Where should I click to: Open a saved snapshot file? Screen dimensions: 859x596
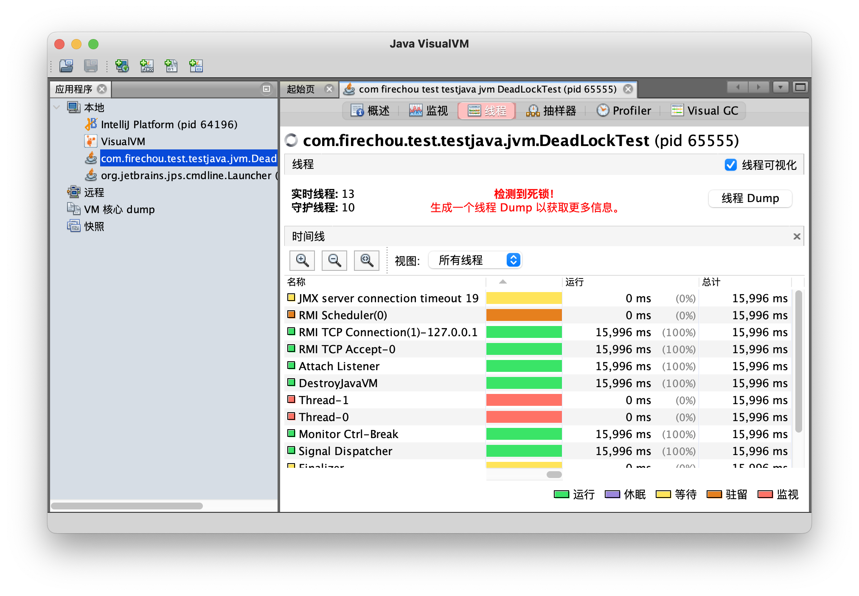coord(66,66)
